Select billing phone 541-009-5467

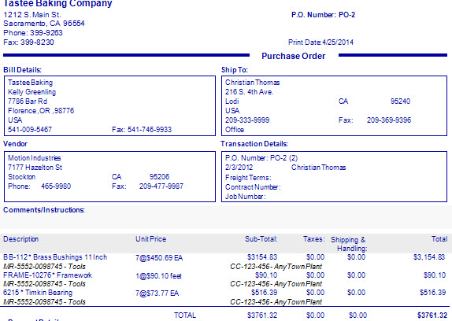[30, 130]
